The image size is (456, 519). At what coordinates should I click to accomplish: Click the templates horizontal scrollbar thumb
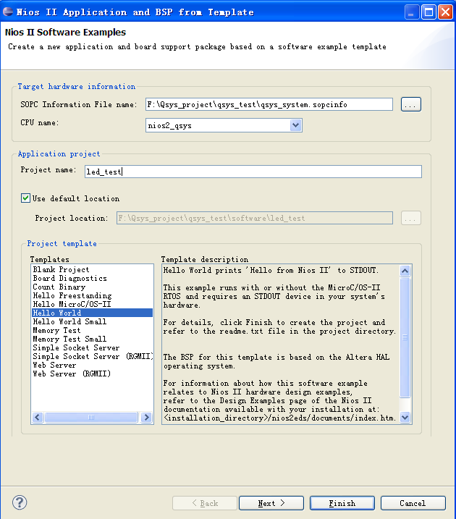point(91,418)
